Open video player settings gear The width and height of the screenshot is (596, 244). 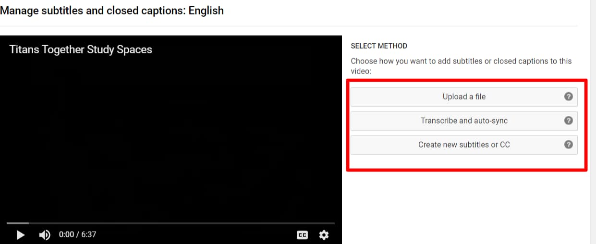pos(324,235)
